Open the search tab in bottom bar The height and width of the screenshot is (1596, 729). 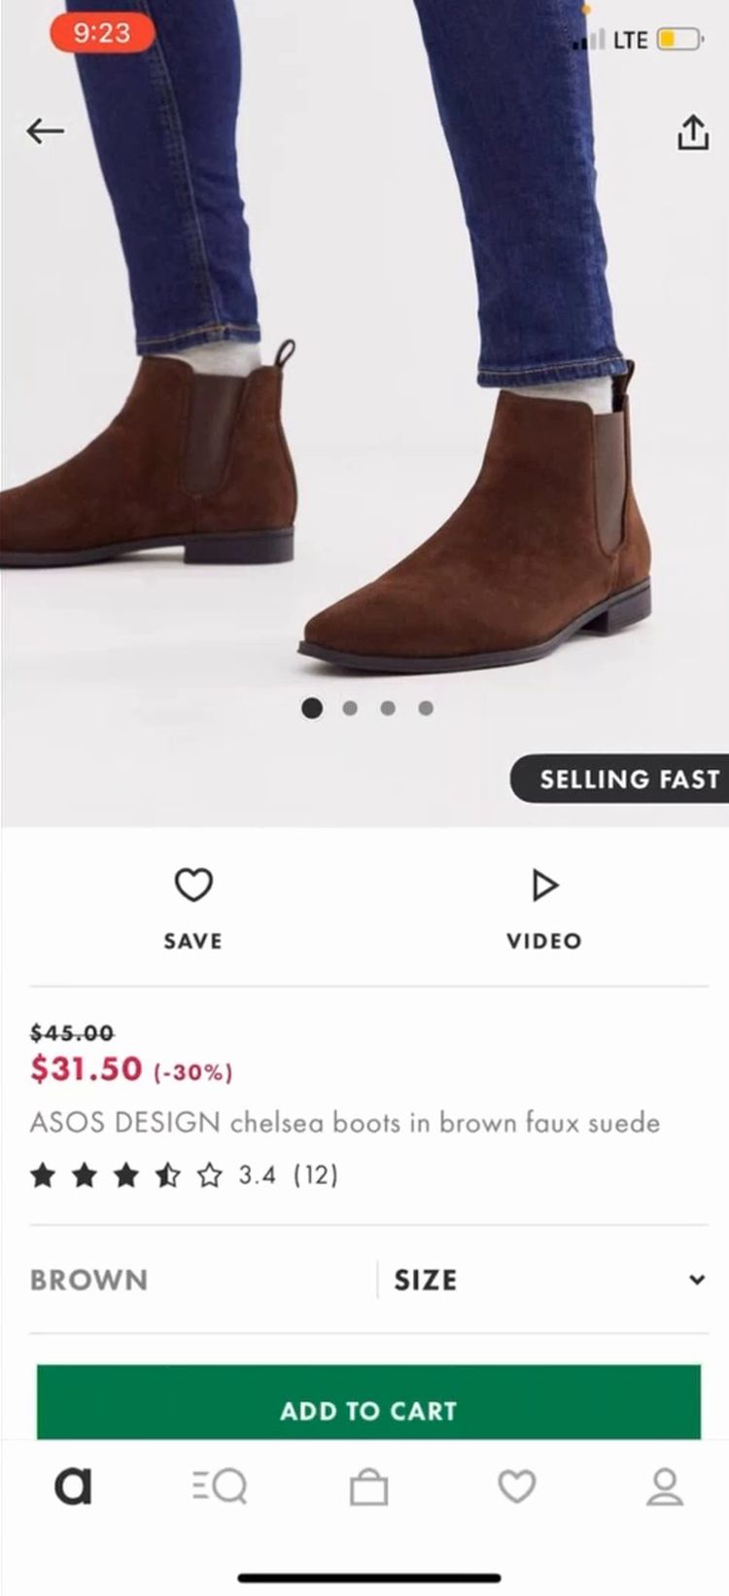pyautogui.click(x=220, y=1487)
